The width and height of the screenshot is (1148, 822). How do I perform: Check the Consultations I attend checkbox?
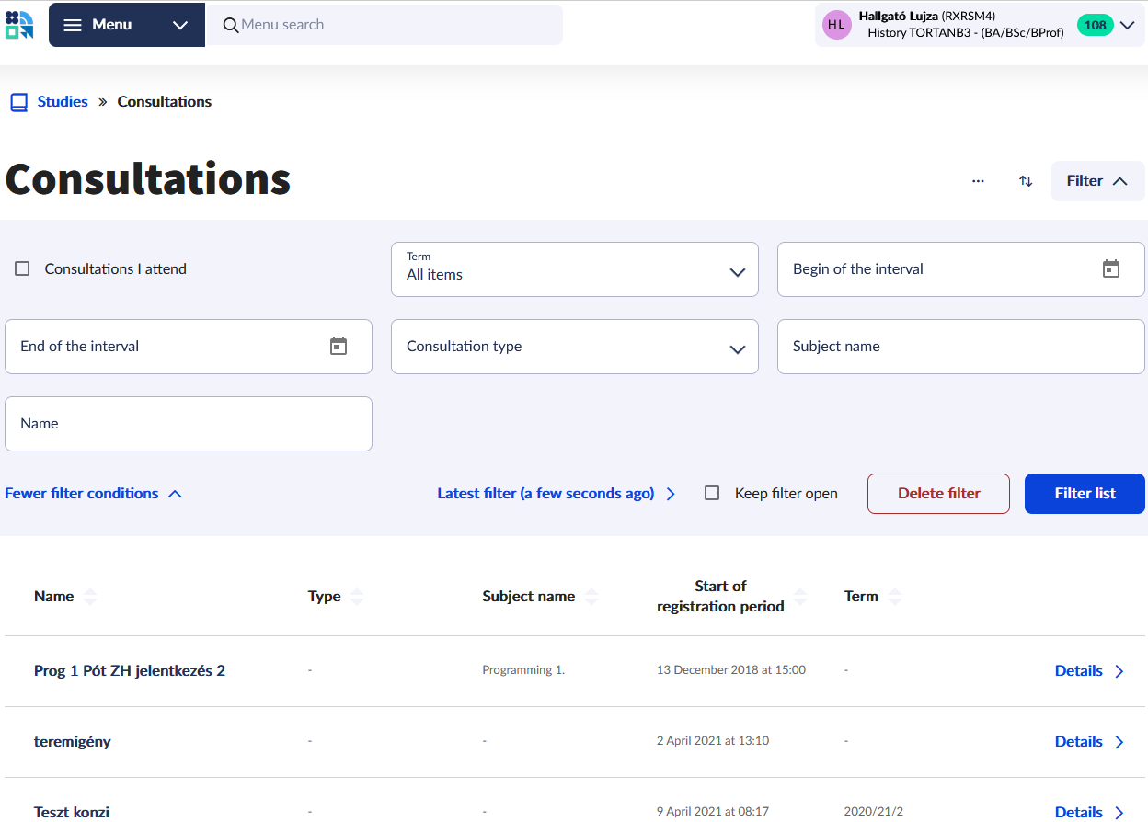point(23,269)
